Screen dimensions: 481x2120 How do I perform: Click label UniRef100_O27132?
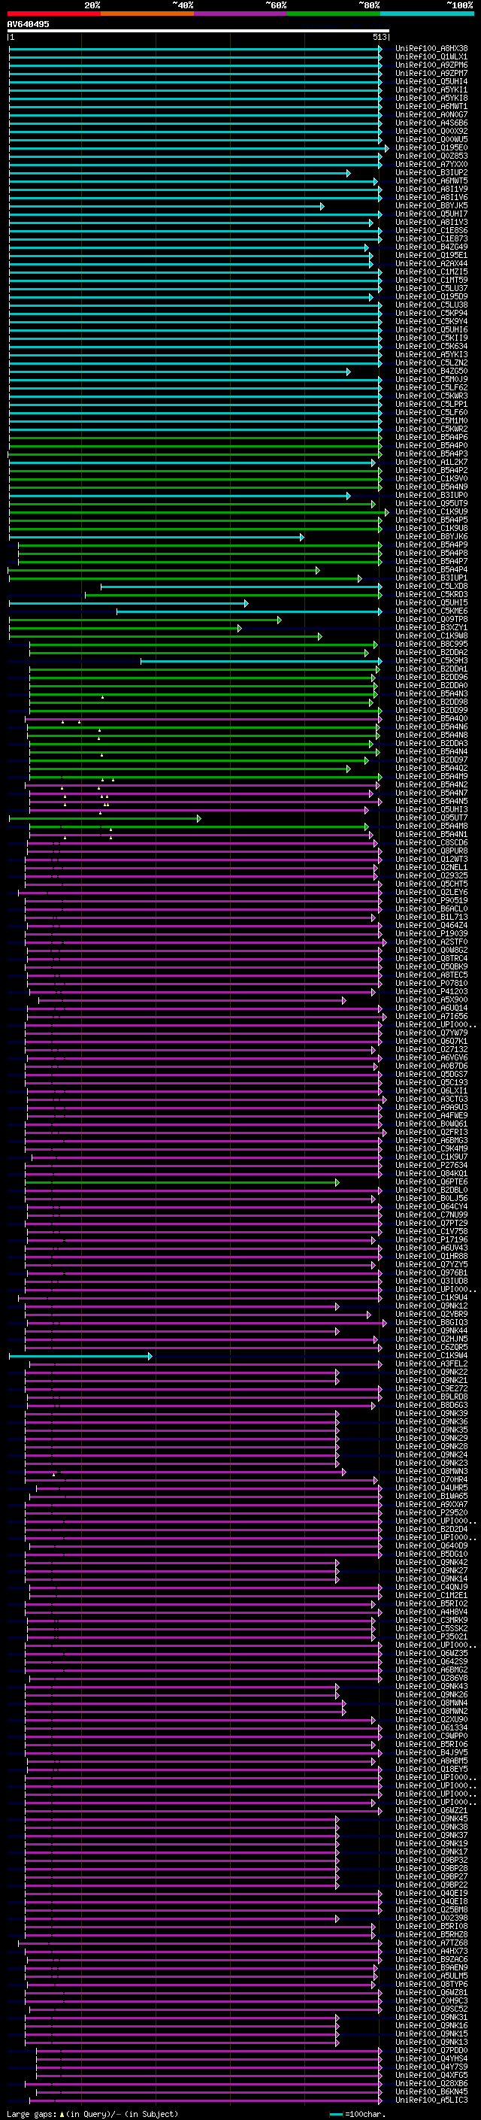tap(431, 1049)
